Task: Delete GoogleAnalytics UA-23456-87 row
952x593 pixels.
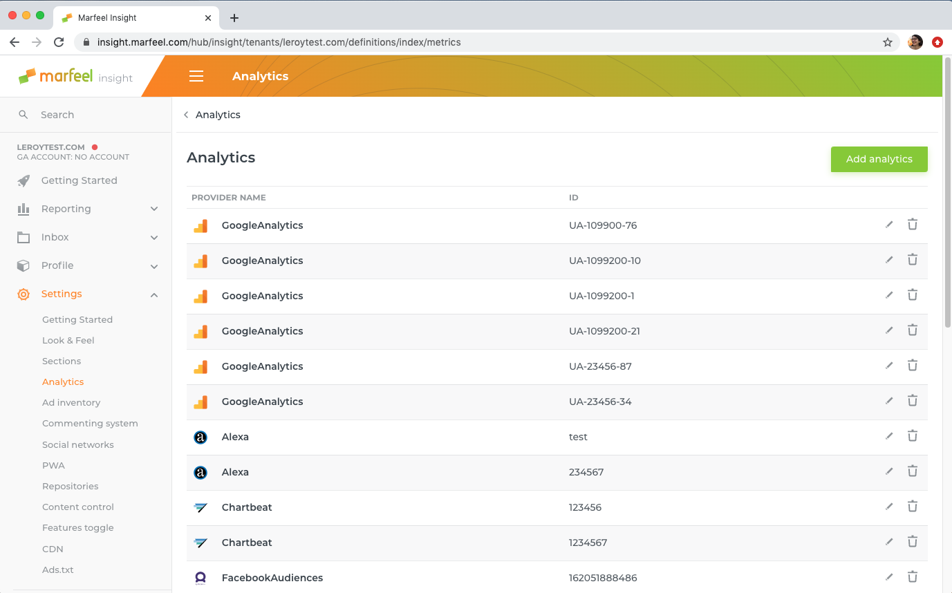Action: point(913,366)
